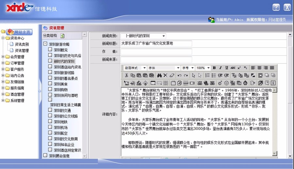Screen dimensions: 294x169
Task: Apply underline formatting in the editor
Action: pyautogui.click(x=227, y=68)
